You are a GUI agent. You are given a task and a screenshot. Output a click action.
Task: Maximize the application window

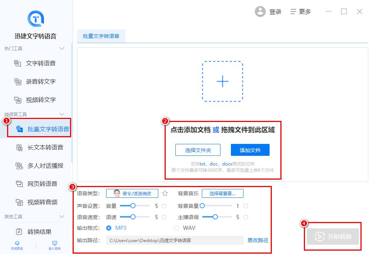tap(344, 12)
